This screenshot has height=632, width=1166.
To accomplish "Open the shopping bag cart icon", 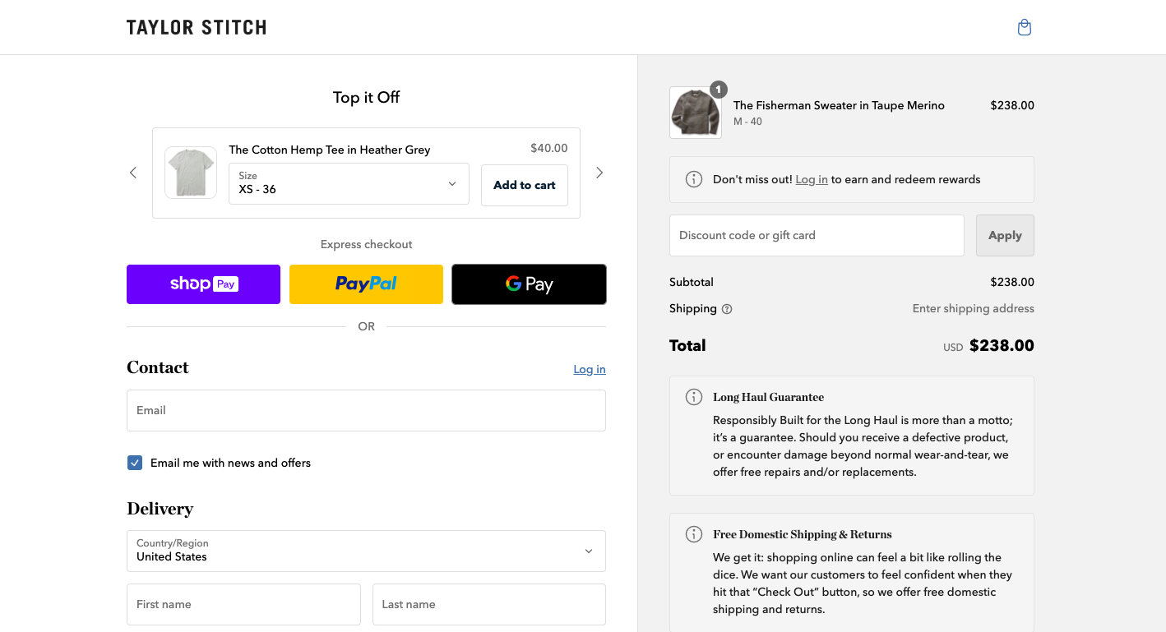I will coord(1024,28).
